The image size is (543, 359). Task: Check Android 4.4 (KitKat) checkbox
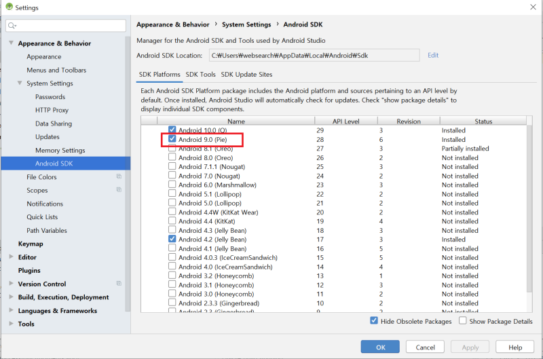click(172, 221)
